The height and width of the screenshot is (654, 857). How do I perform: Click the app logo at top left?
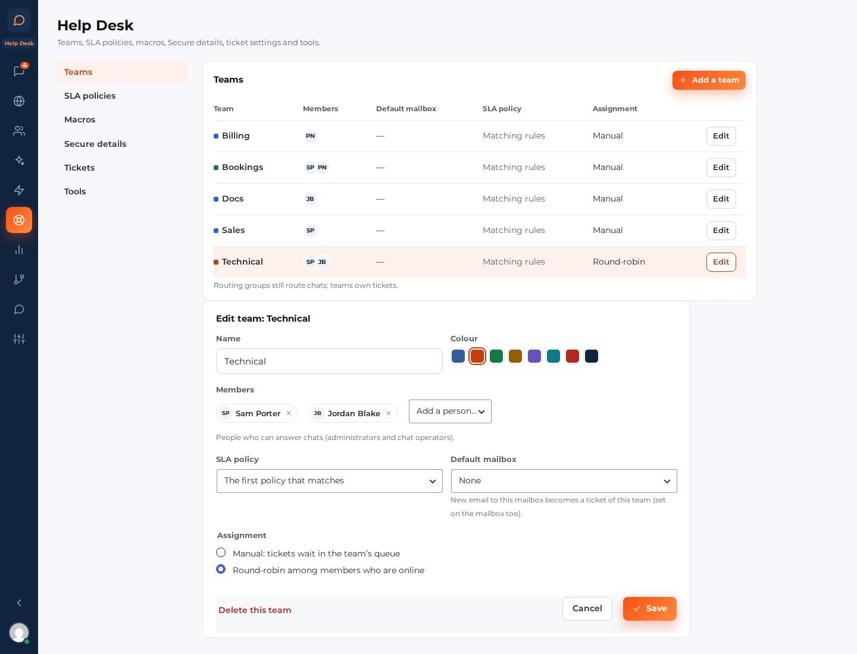pos(19,20)
